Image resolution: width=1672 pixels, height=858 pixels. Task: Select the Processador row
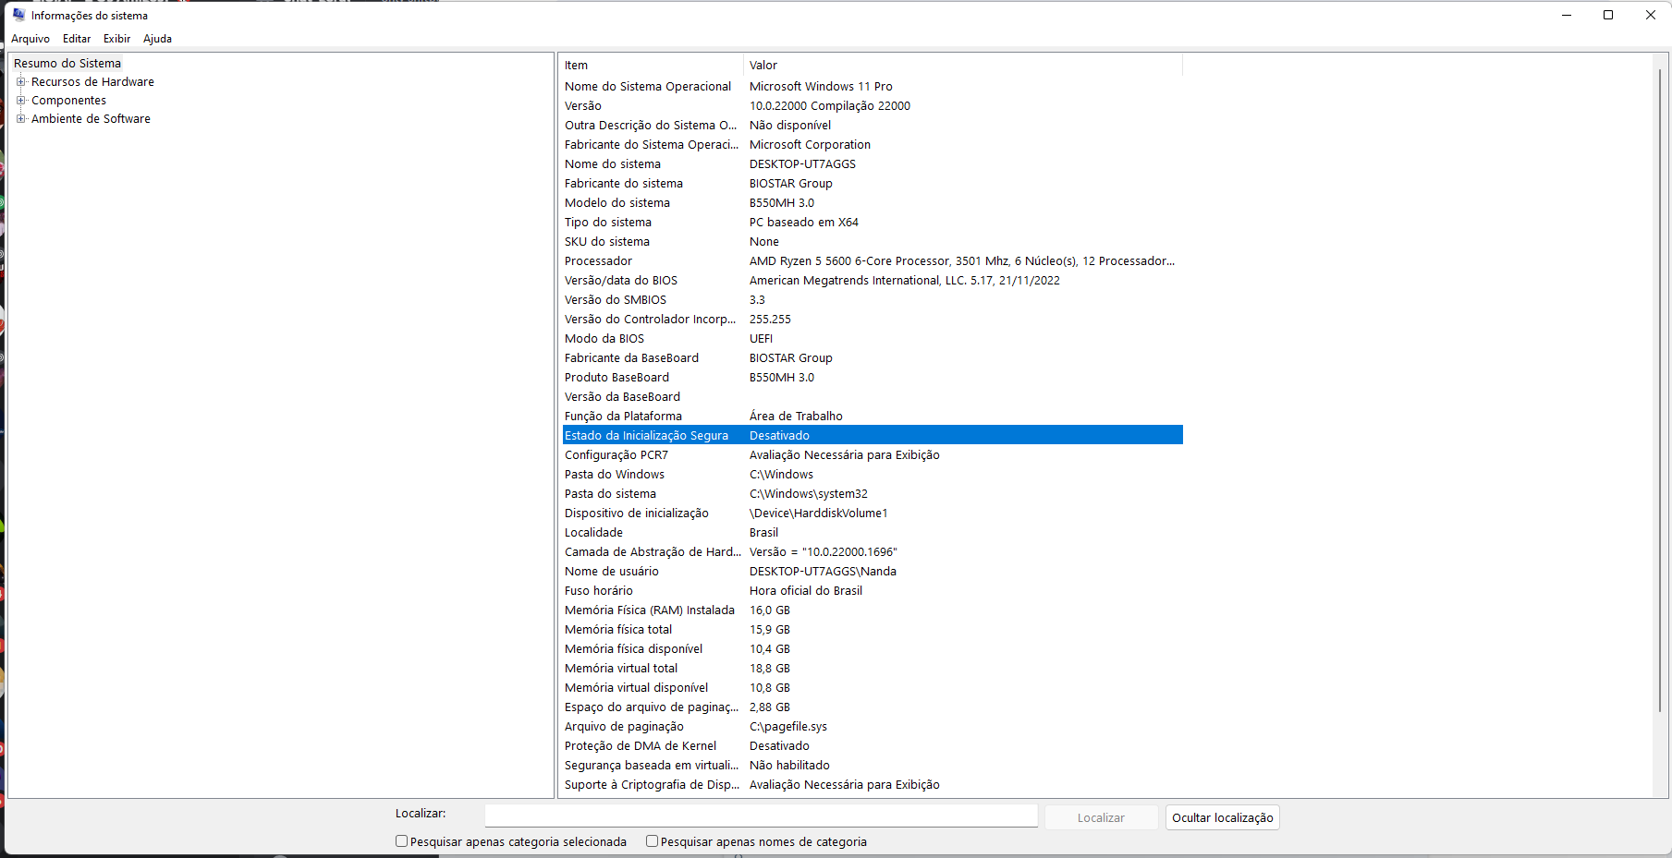click(873, 261)
